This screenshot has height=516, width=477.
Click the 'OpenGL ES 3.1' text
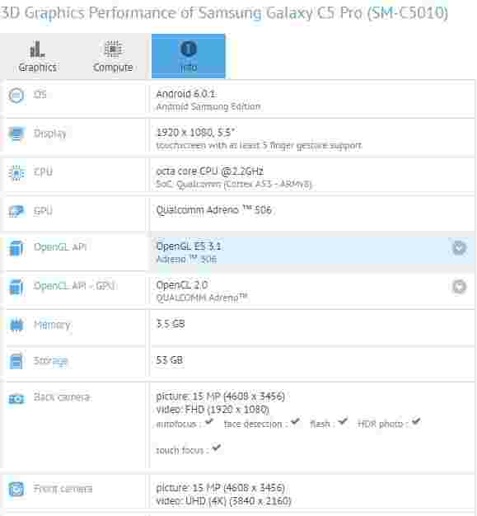(188, 246)
